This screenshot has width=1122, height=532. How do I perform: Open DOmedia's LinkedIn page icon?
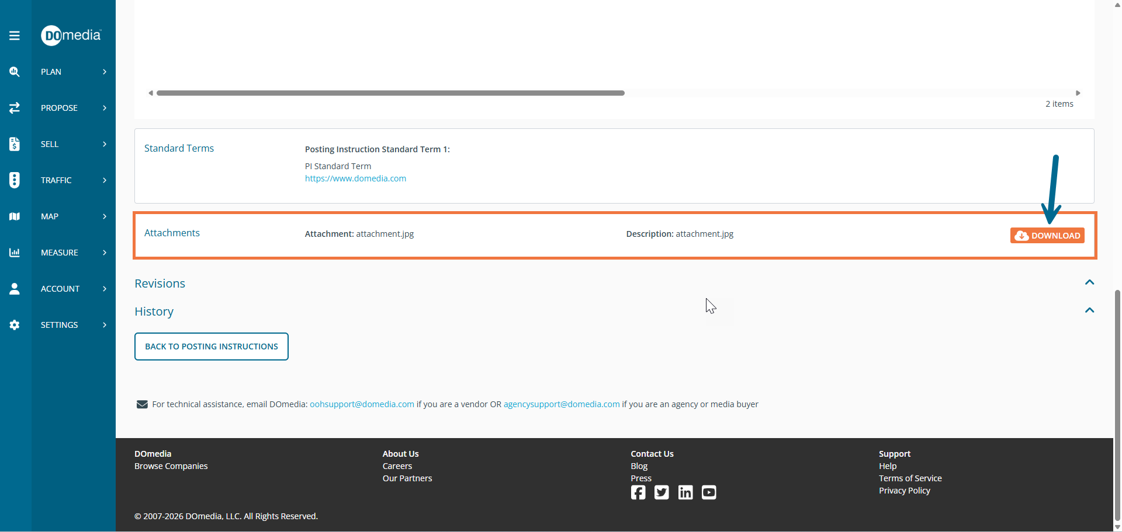[685, 492]
